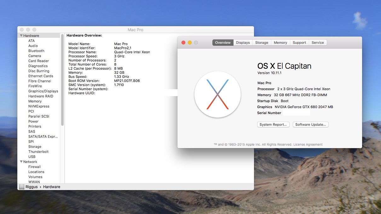Select SPI in the sidebar
Viewport: 381px width, 214px height.
click(31, 142)
